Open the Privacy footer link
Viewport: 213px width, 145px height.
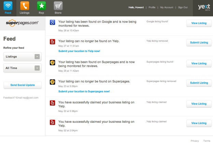195,141
